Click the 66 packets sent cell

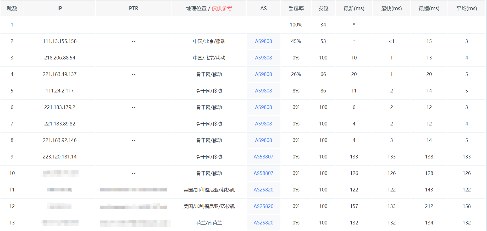tap(323, 74)
